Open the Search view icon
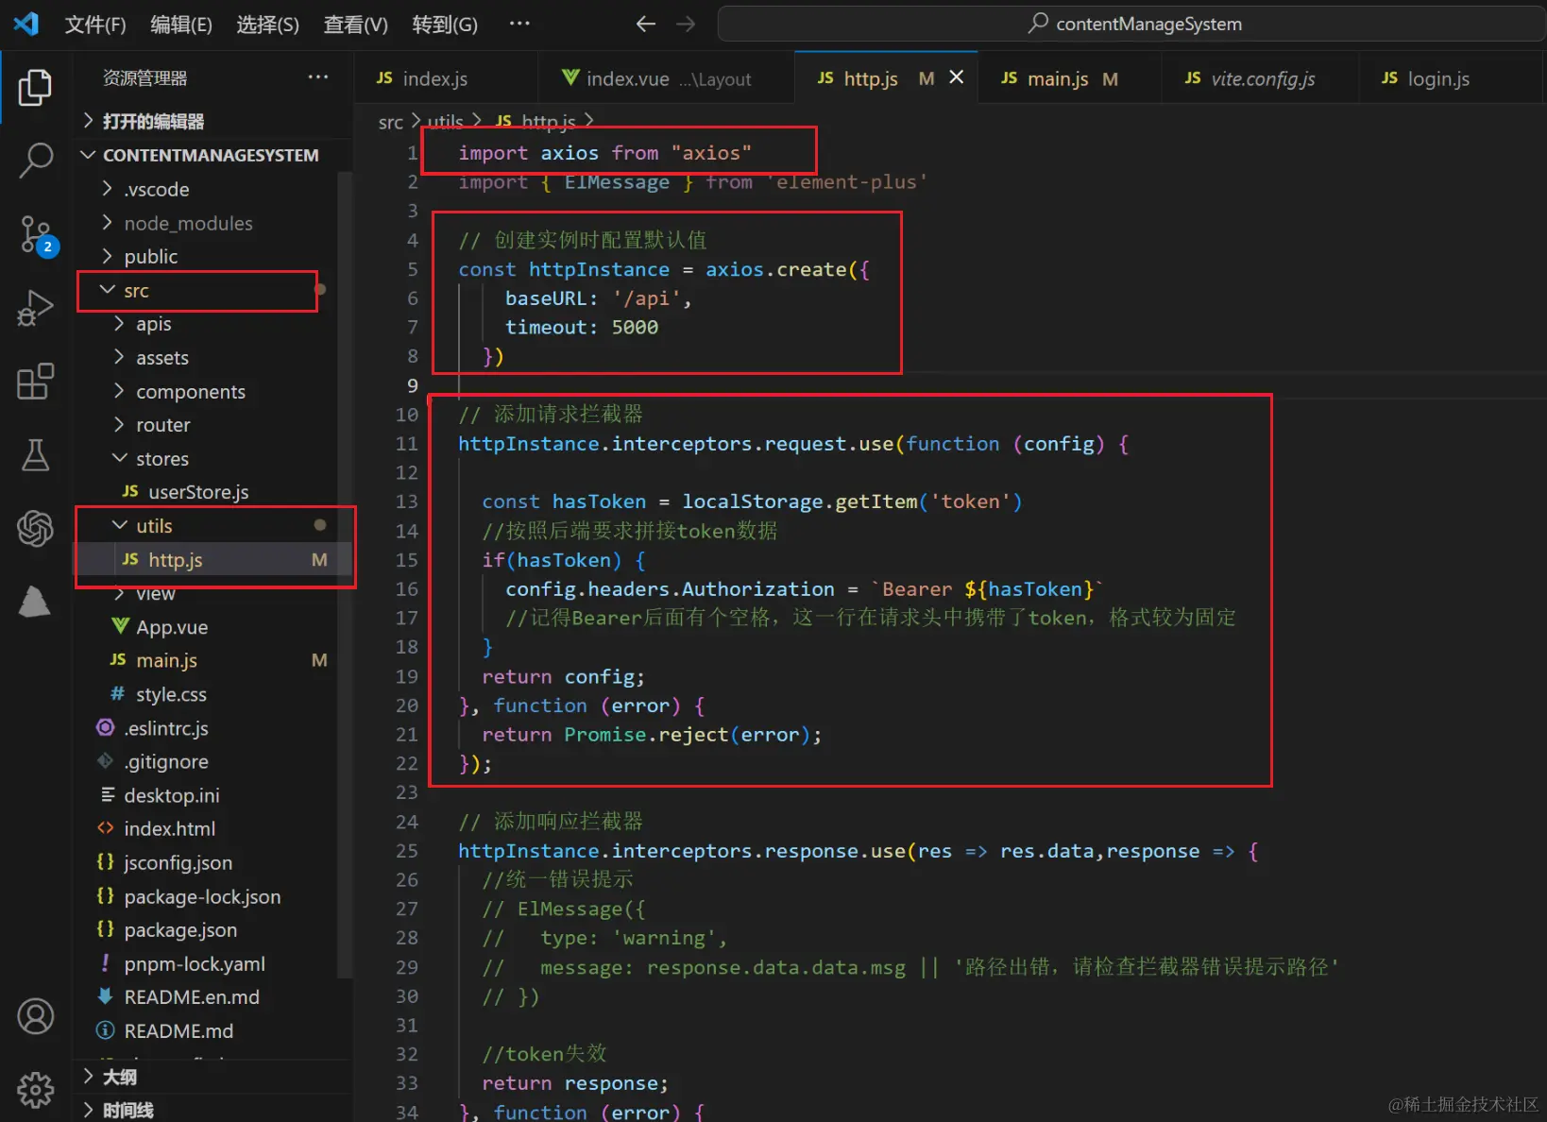This screenshot has height=1122, width=1547. (35, 160)
